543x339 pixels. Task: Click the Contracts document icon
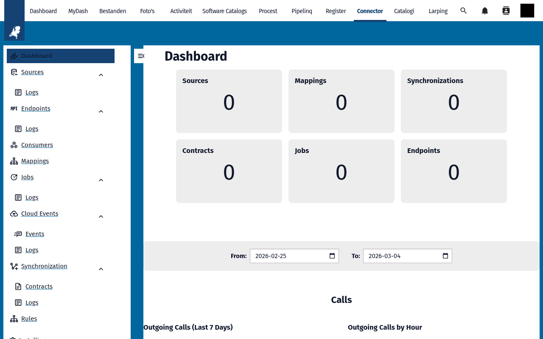click(18, 286)
